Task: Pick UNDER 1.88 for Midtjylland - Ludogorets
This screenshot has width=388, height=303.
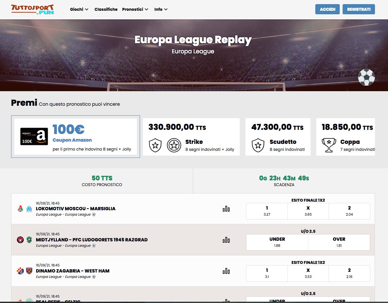Action: tap(277, 242)
